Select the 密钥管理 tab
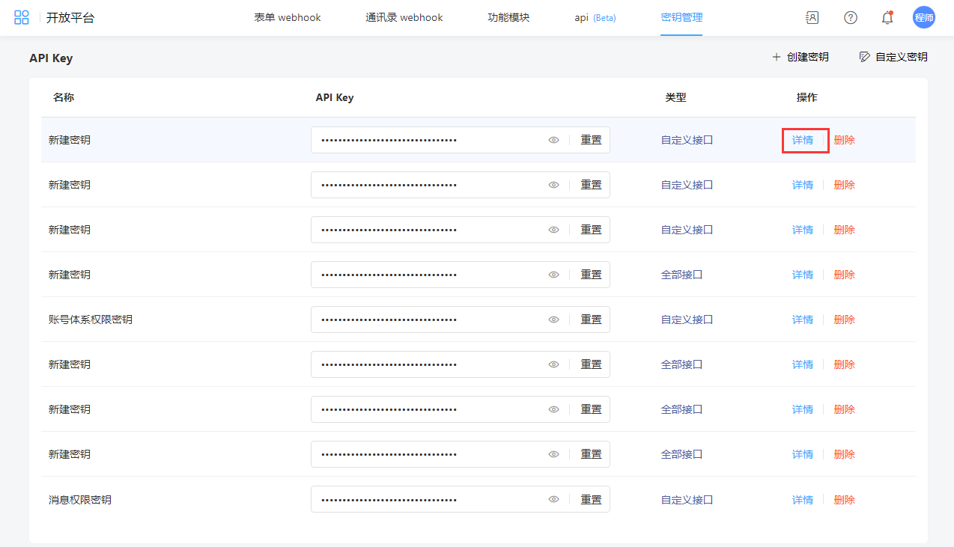Screen dimensions: 954x547 click(x=681, y=18)
